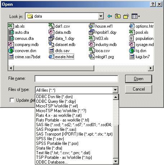The height and width of the screenshot is (165, 164).
Task: Click the hprobit1.dqy query file icon
Action: tap(92, 32)
